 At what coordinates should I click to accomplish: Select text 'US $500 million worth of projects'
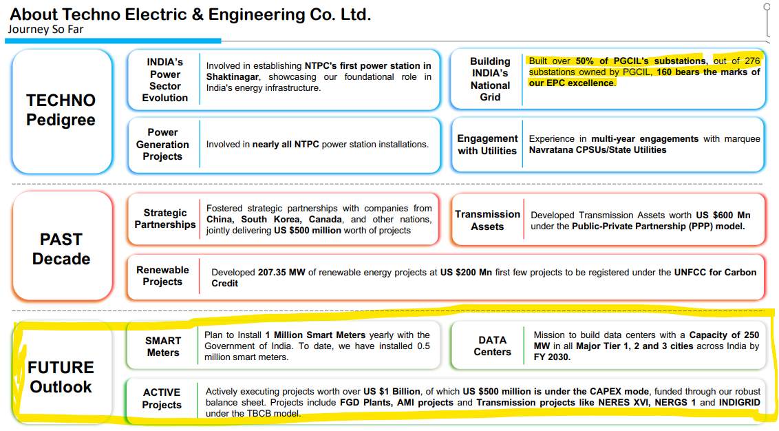coord(342,230)
